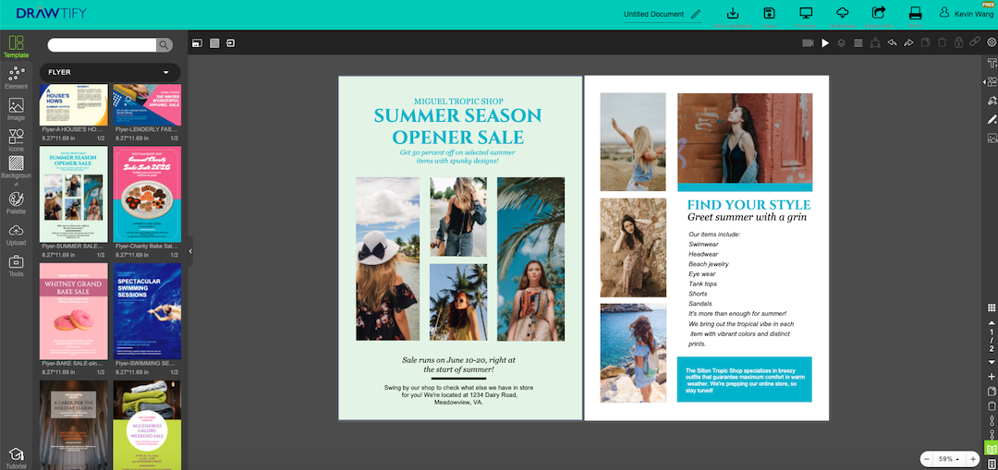Open the page grid overview icon
998x470 pixels.
click(991, 307)
